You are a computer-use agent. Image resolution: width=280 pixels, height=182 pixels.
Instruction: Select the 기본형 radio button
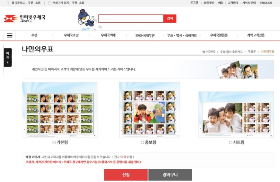click(54, 143)
